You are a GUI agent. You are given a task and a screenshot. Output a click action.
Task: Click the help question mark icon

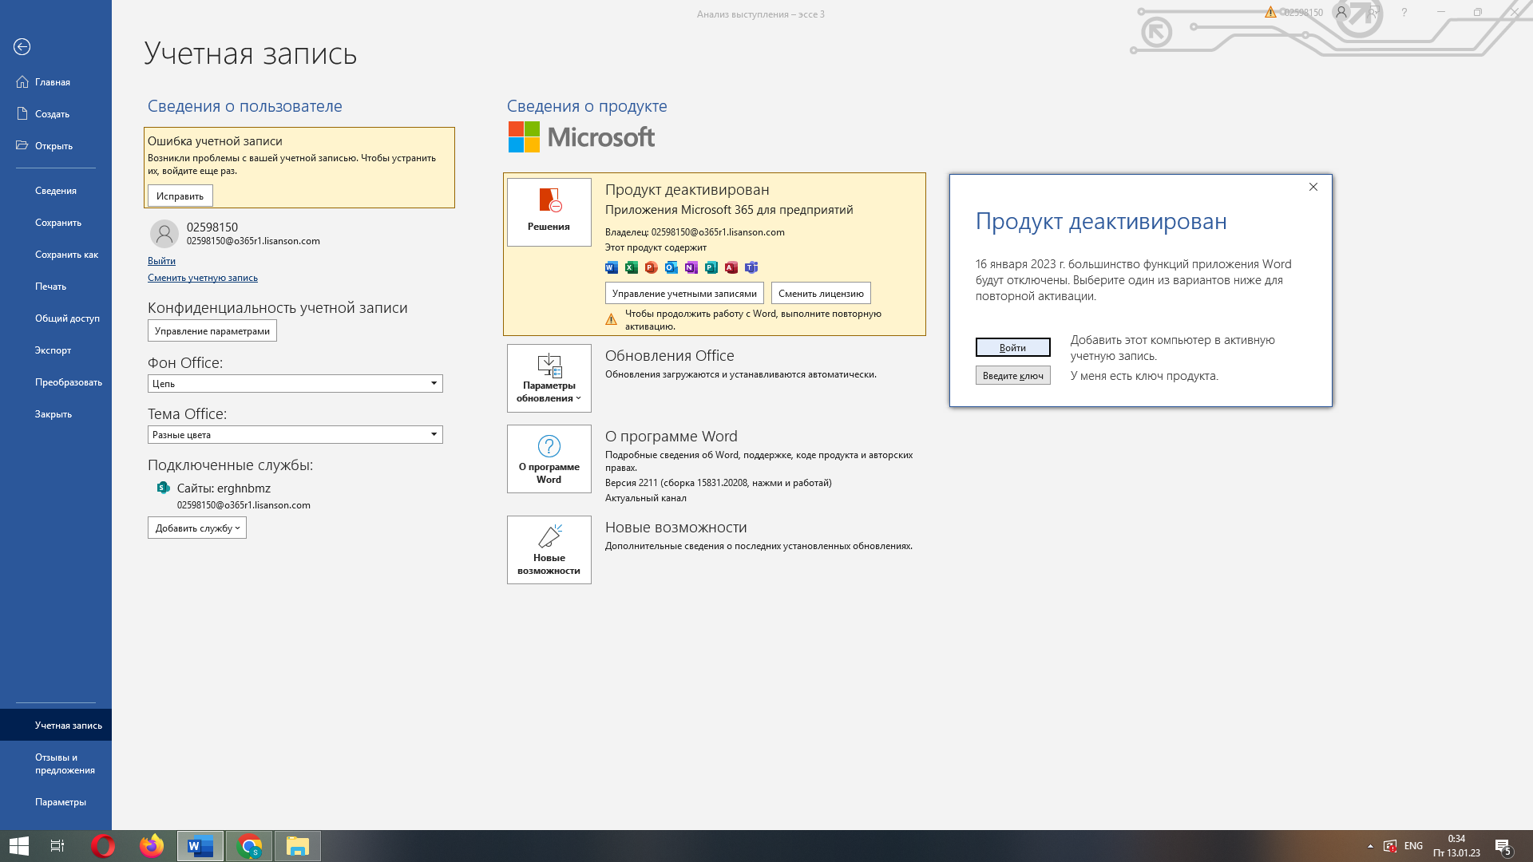coord(1404,12)
